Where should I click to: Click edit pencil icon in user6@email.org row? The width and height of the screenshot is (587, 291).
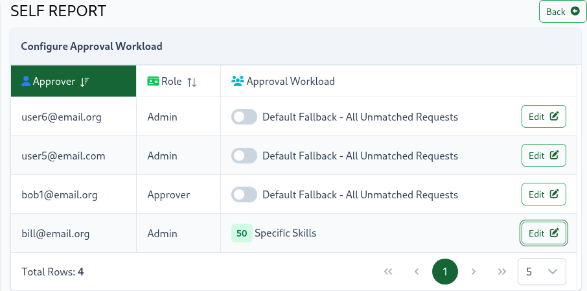pos(555,116)
